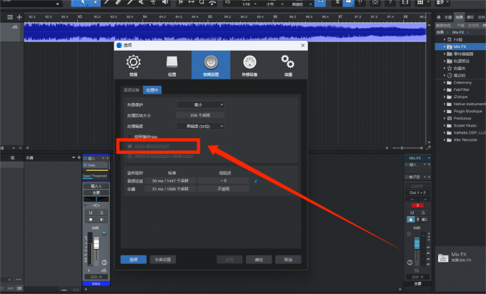The image size is (486, 294).
Task: Expand the FabFilter vendor folder
Action: (x=445, y=89)
